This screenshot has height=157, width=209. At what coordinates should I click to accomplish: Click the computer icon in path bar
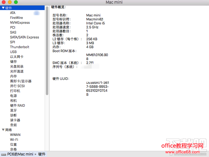point(4,154)
